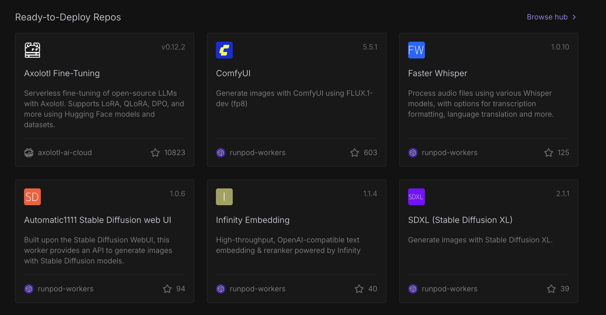606x315 pixels.
Task: Click the Axolotl Fine-Tuning repo logo icon
Action: coord(32,50)
